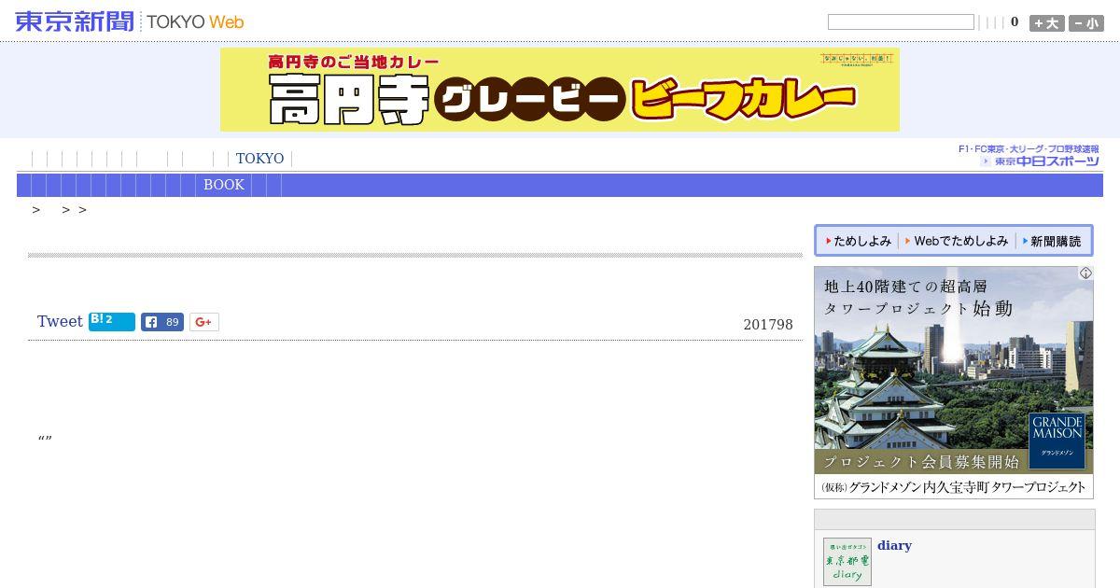The image size is (1120, 588).
Task: Click the GRANDE MAISON logo in the ad
Action: [1057, 441]
